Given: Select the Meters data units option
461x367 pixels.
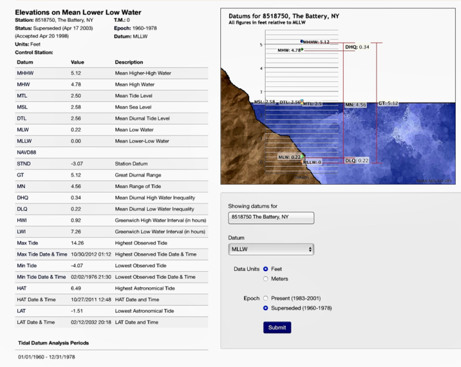Looking at the screenshot, I should (x=266, y=279).
